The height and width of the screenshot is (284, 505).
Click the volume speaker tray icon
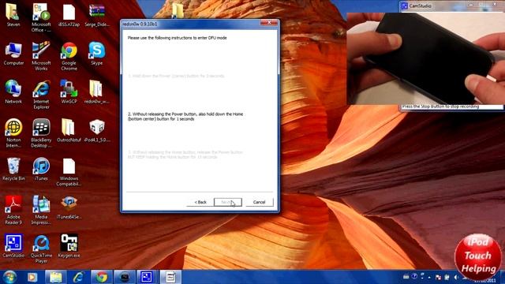point(456,277)
